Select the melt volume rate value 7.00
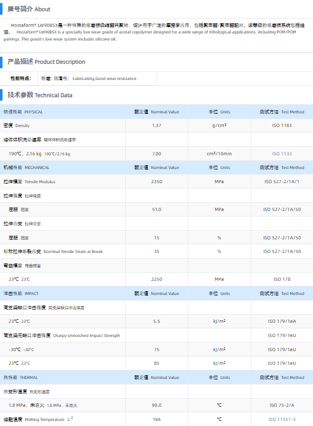 [x=156, y=154]
